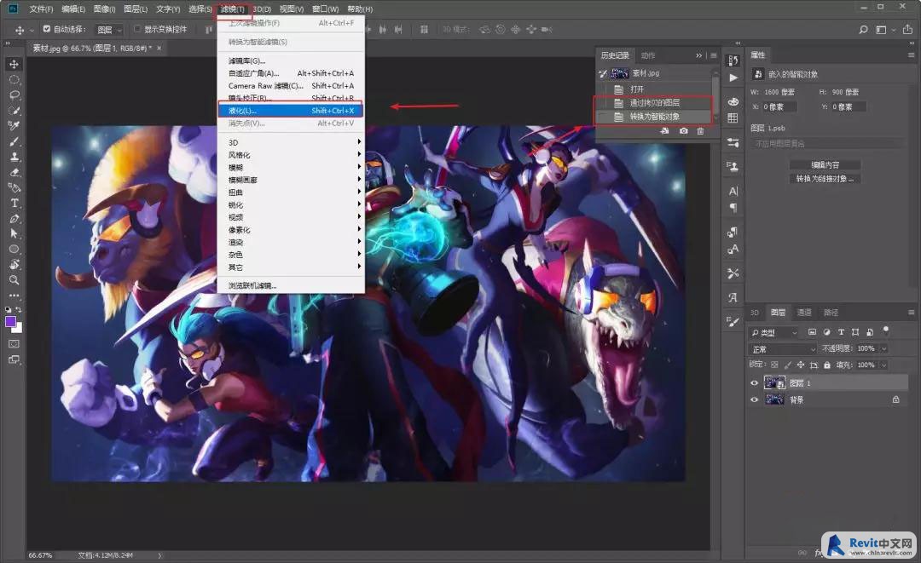Expand the 风格化 filter submenu
The width and height of the screenshot is (921, 563).
pyautogui.click(x=291, y=155)
